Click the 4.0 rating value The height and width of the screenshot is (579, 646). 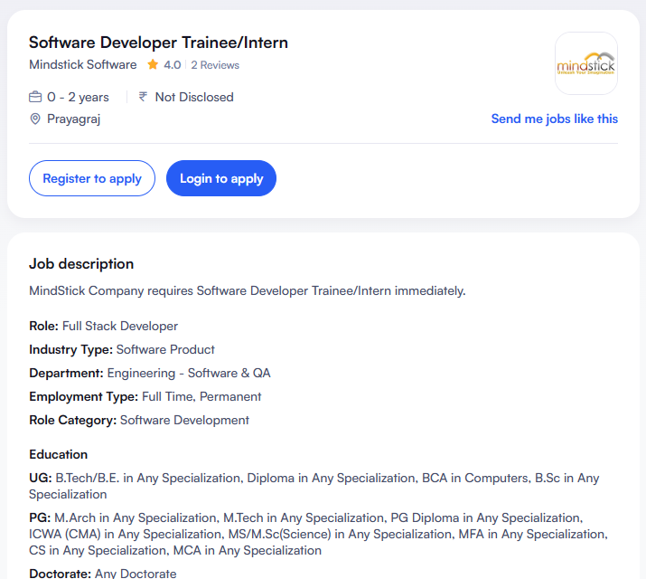173,65
